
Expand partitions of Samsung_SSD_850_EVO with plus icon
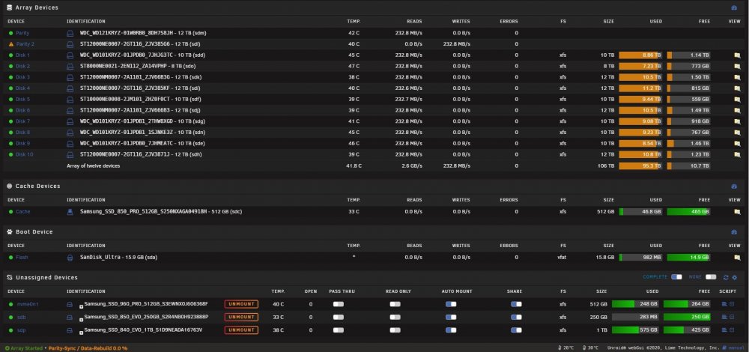click(x=81, y=318)
